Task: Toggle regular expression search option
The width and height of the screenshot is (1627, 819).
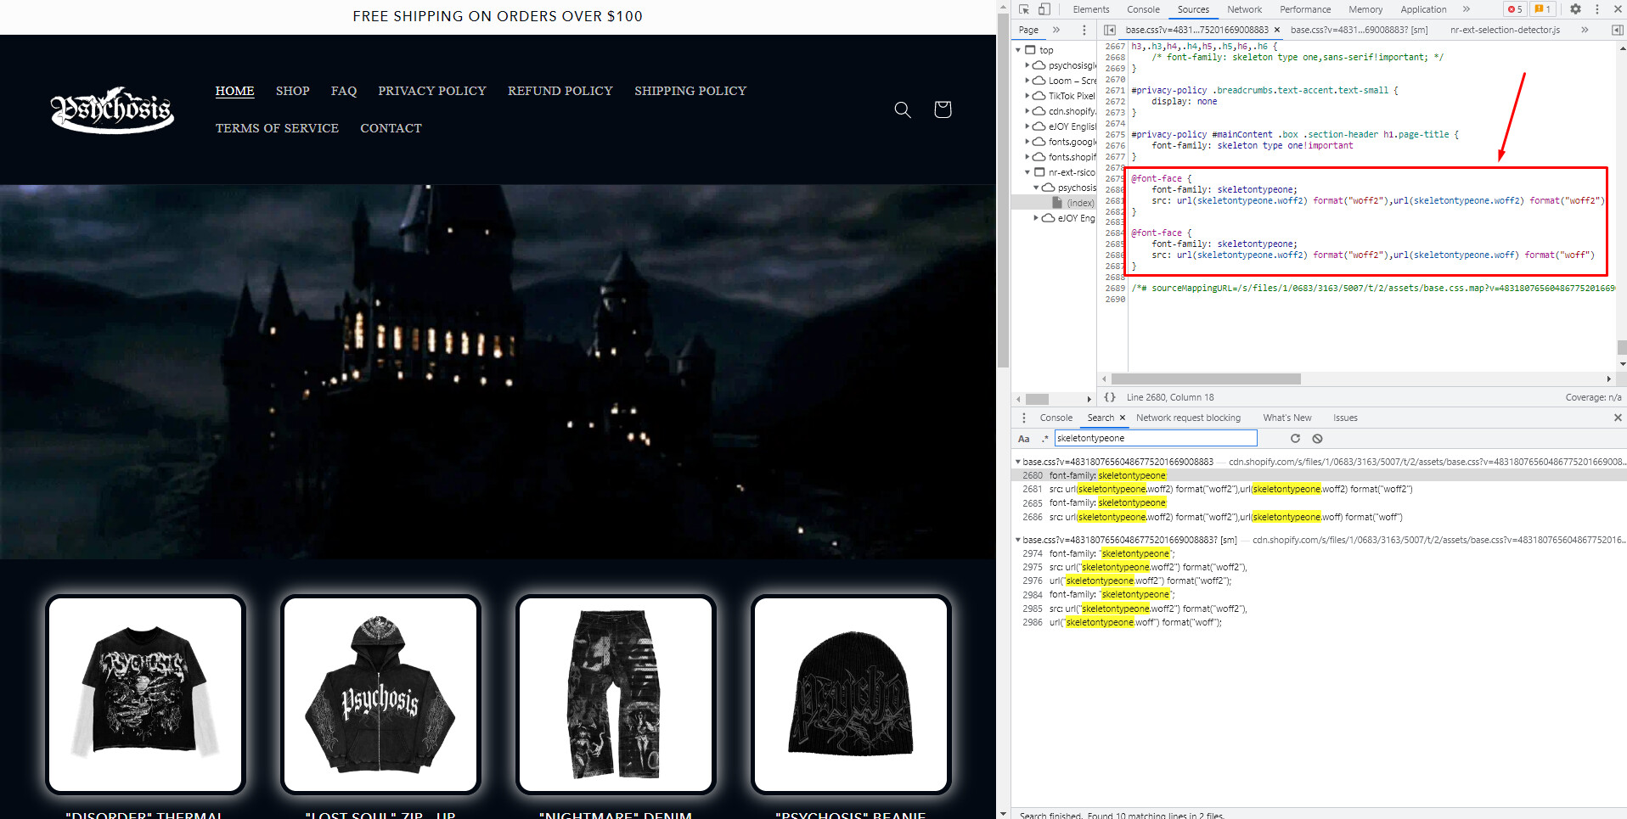Action: tap(1045, 439)
